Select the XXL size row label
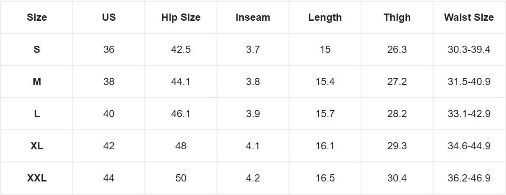The height and width of the screenshot is (195, 506). (37, 178)
